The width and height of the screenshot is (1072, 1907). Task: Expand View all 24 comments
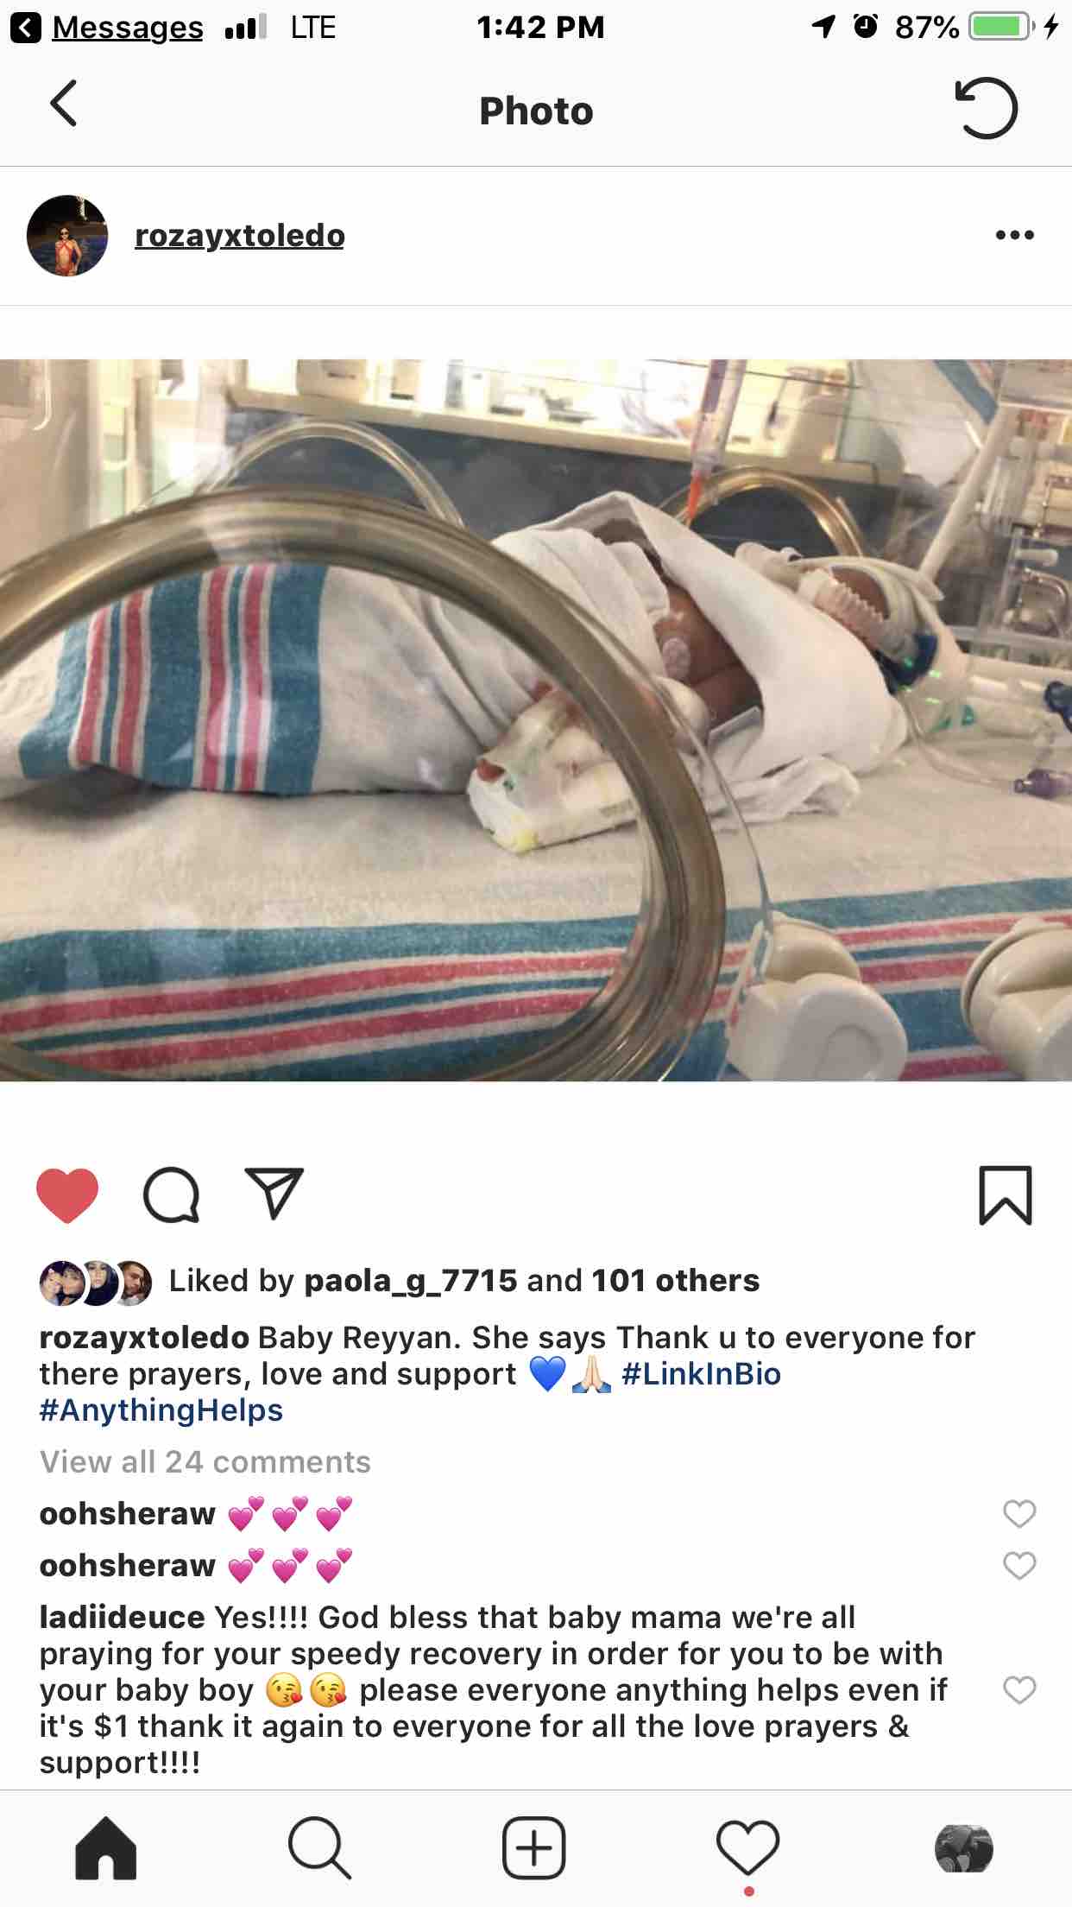pyautogui.click(x=205, y=1461)
